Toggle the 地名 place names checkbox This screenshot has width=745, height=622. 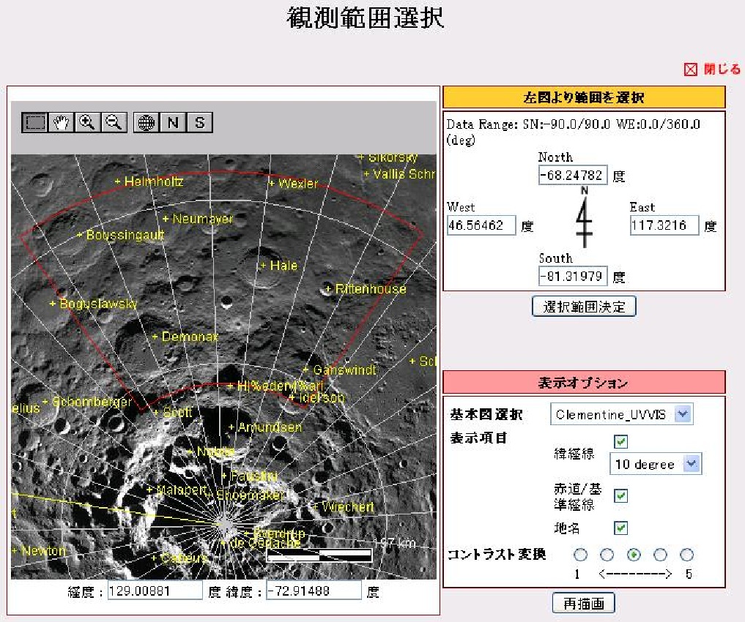[620, 528]
